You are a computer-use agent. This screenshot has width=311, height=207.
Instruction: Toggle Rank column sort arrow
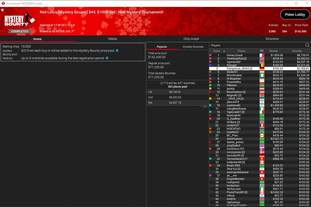click(224, 51)
